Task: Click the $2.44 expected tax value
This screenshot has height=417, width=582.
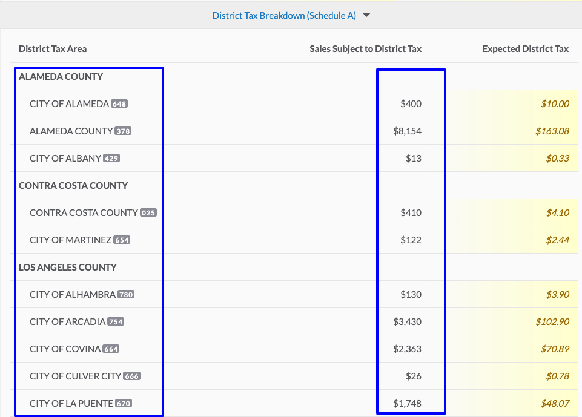Action: pyautogui.click(x=558, y=240)
